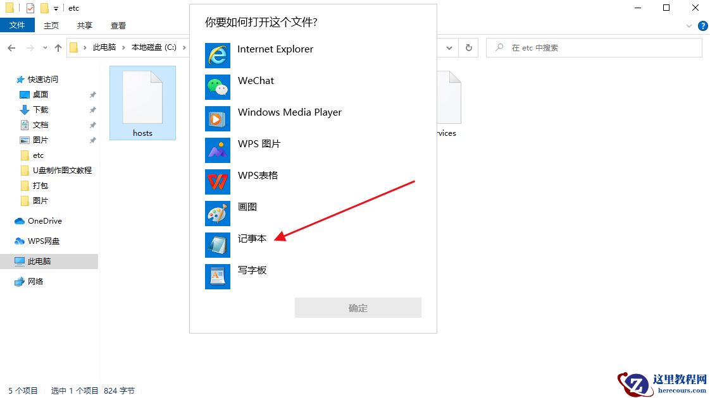This screenshot has width=710, height=398.
Task: Select 写字板 from the app list
Action: (x=252, y=270)
